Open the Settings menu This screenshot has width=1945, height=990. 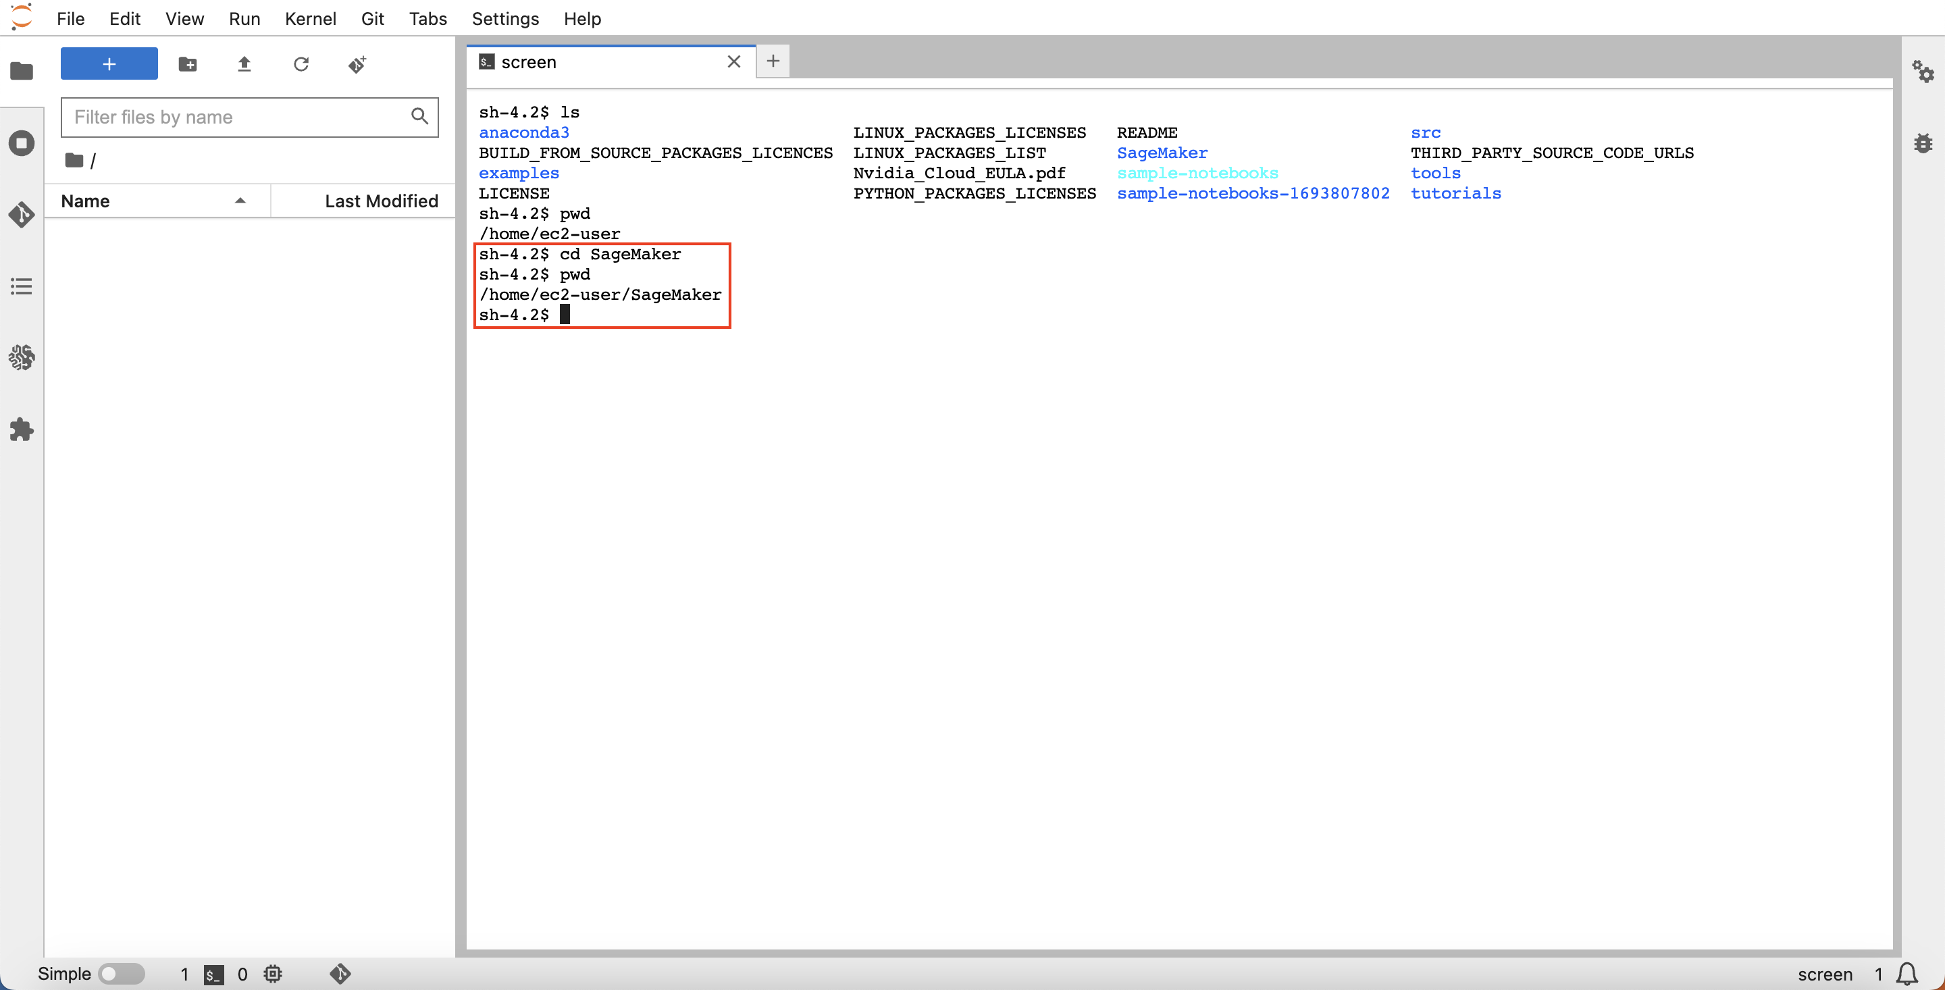point(505,18)
